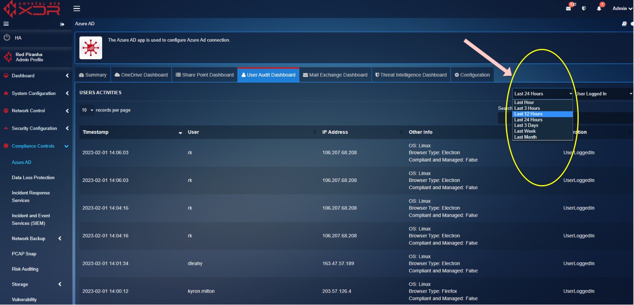Open the mail inbox with 132 badge
Screen dimensions: 634x305
[569, 8]
